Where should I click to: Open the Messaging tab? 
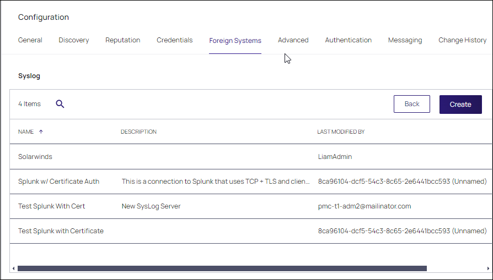(x=405, y=40)
